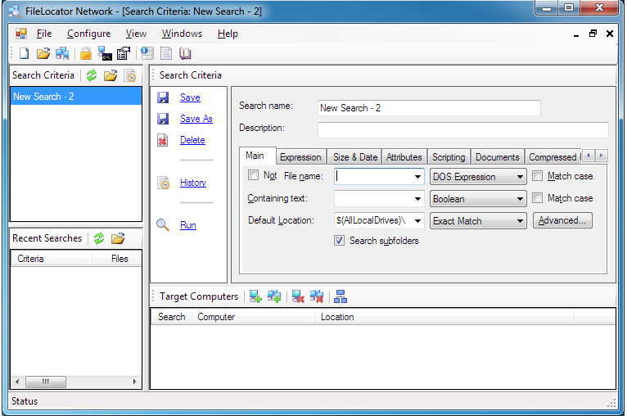The image size is (627, 416).
Task: Click the red X icon beside Delete
Action: tap(163, 140)
